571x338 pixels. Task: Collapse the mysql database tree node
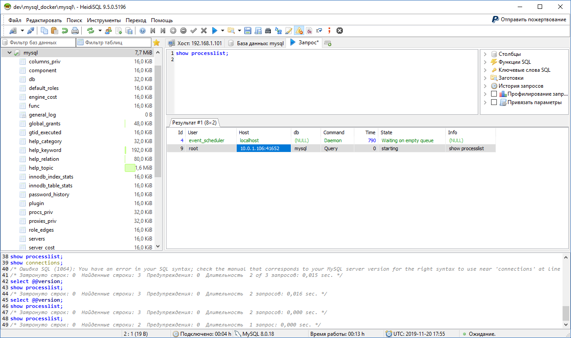tap(9, 53)
